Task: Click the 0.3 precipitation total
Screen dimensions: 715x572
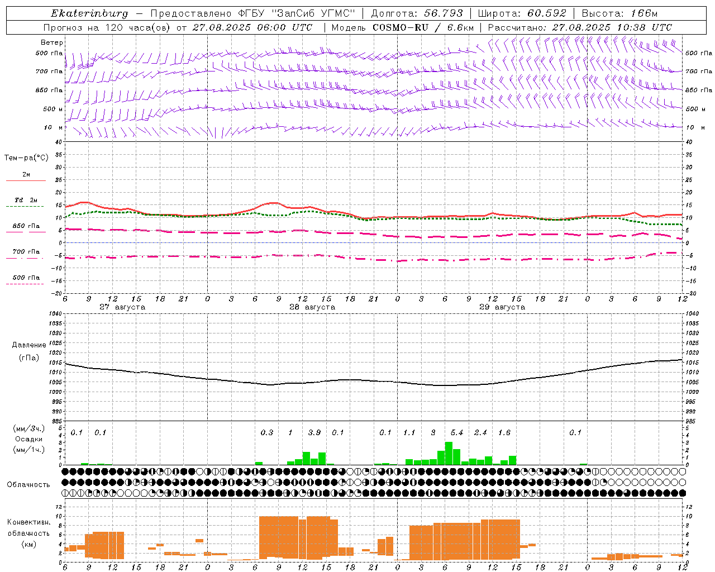Action: click(x=267, y=432)
